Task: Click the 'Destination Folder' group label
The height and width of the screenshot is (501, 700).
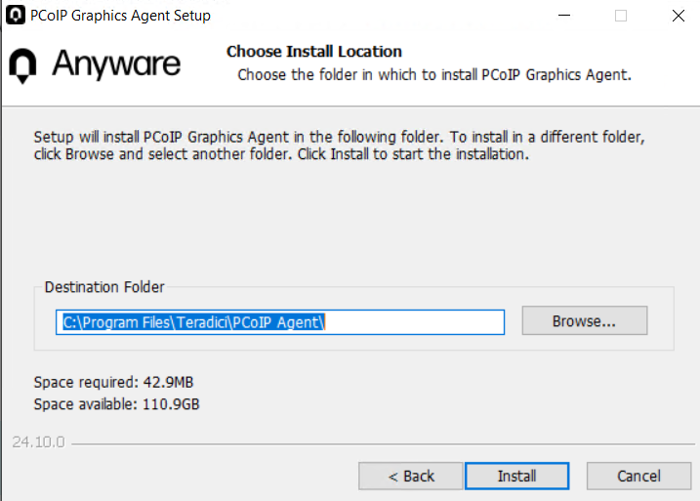Action: pos(104,287)
